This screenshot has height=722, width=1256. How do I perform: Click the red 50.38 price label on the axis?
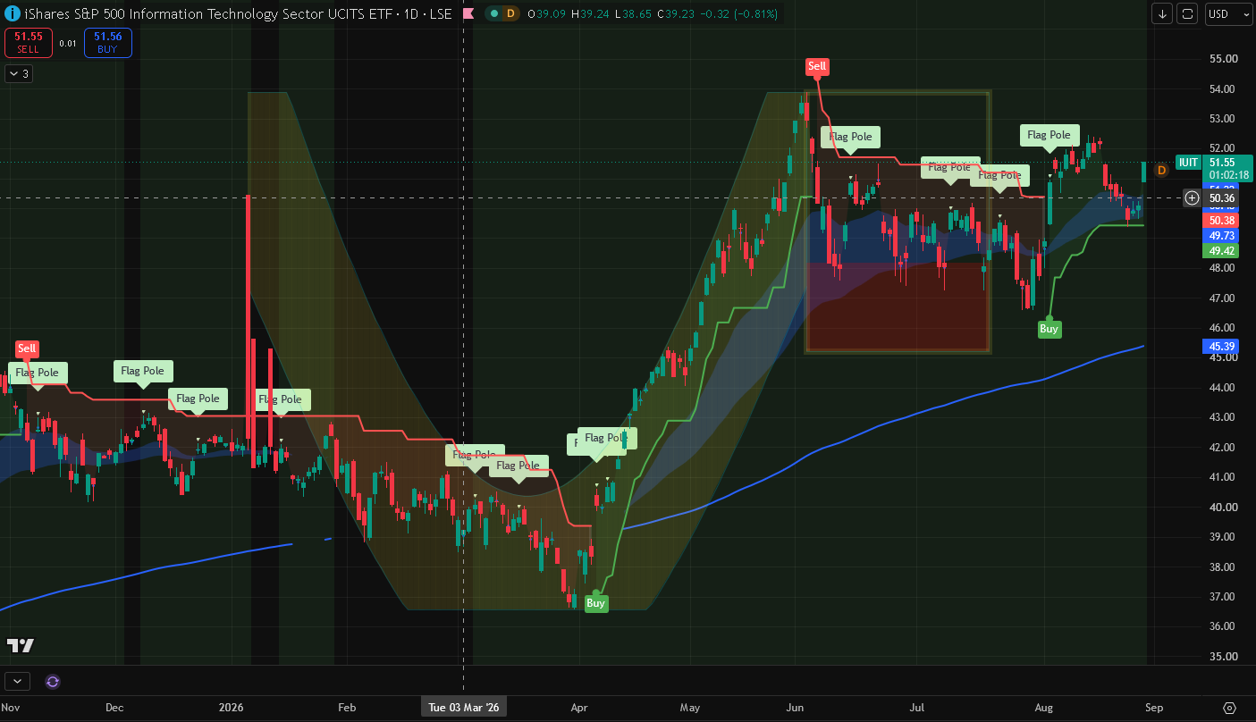point(1223,220)
